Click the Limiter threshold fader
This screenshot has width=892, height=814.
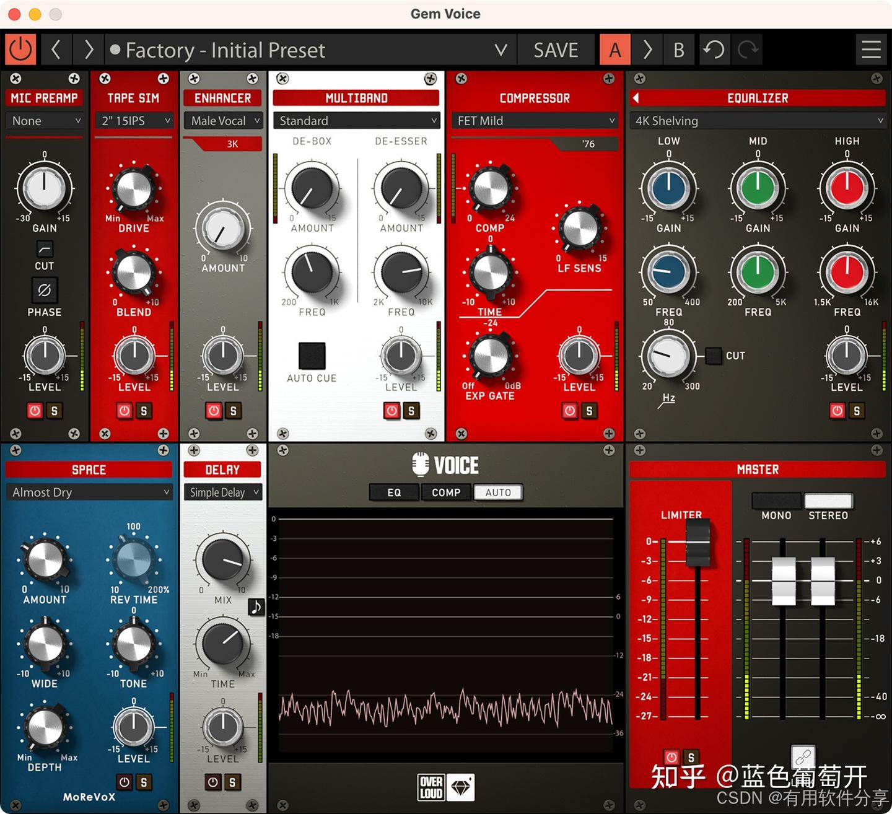[x=697, y=542]
